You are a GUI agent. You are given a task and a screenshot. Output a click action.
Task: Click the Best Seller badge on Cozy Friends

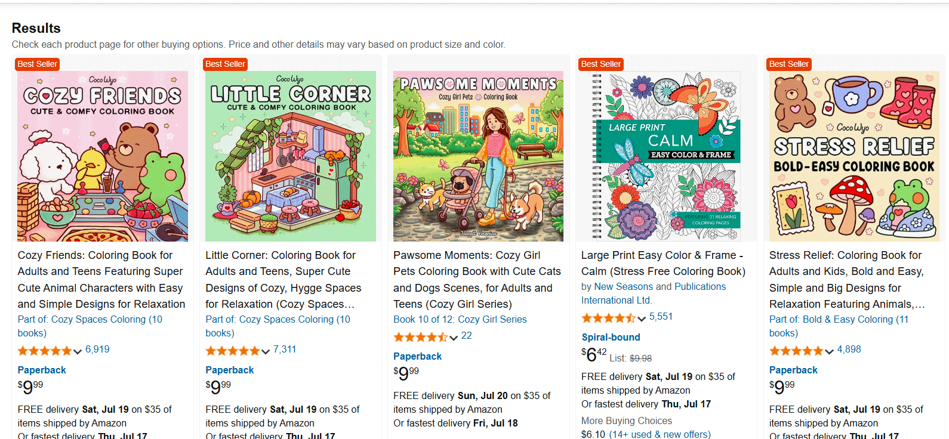(x=38, y=64)
